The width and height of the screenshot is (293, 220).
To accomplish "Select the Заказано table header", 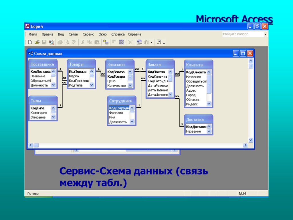I will coord(120,64).
